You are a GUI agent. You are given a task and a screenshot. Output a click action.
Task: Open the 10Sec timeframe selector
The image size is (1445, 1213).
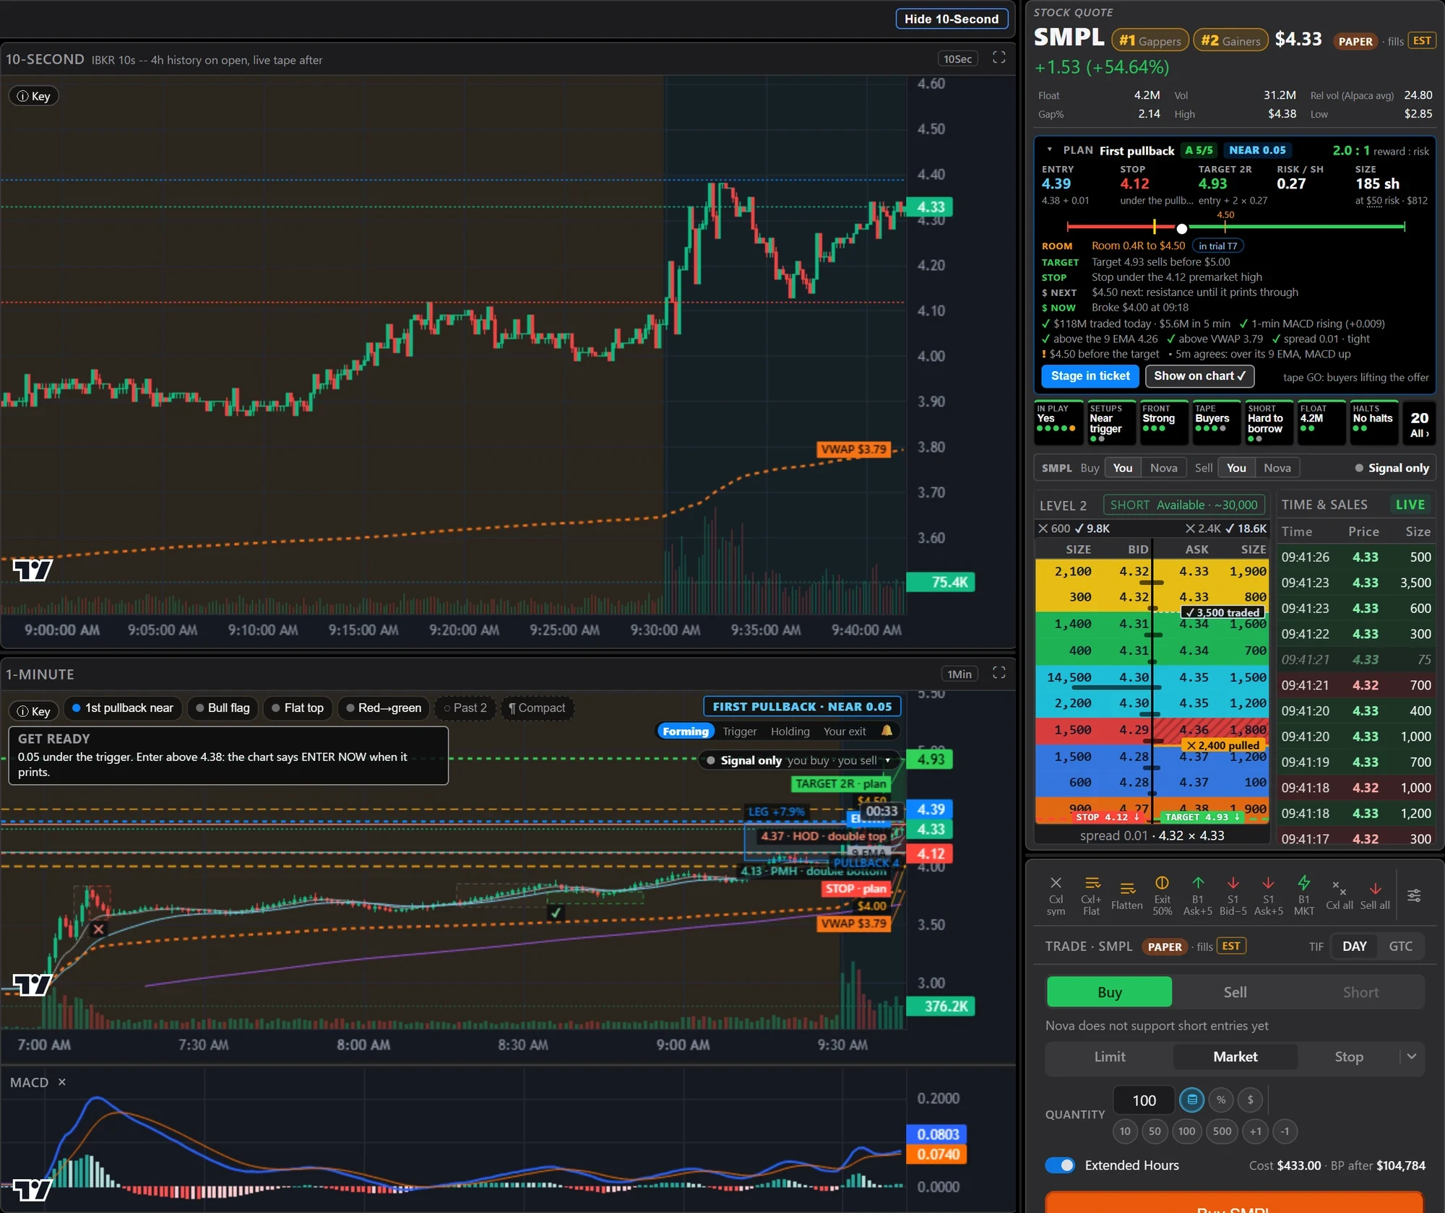click(957, 59)
